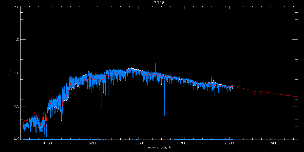Click the 1.5 flux tick label

click(x=16, y=40)
